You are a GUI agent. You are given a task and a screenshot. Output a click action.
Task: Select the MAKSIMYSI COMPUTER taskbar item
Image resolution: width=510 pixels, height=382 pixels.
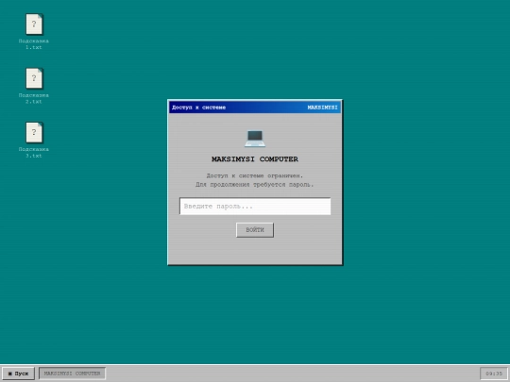[72, 374]
